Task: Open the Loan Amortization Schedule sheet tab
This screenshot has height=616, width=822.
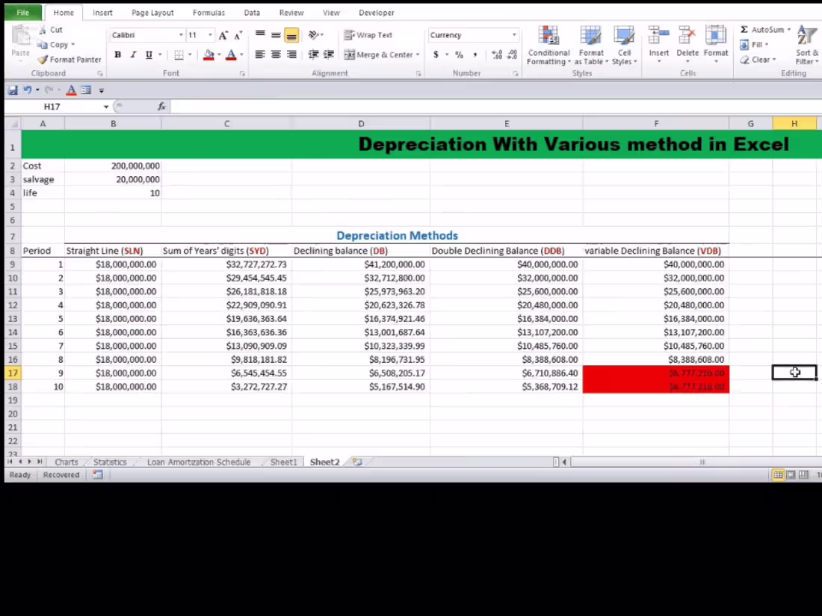Action: 198,461
